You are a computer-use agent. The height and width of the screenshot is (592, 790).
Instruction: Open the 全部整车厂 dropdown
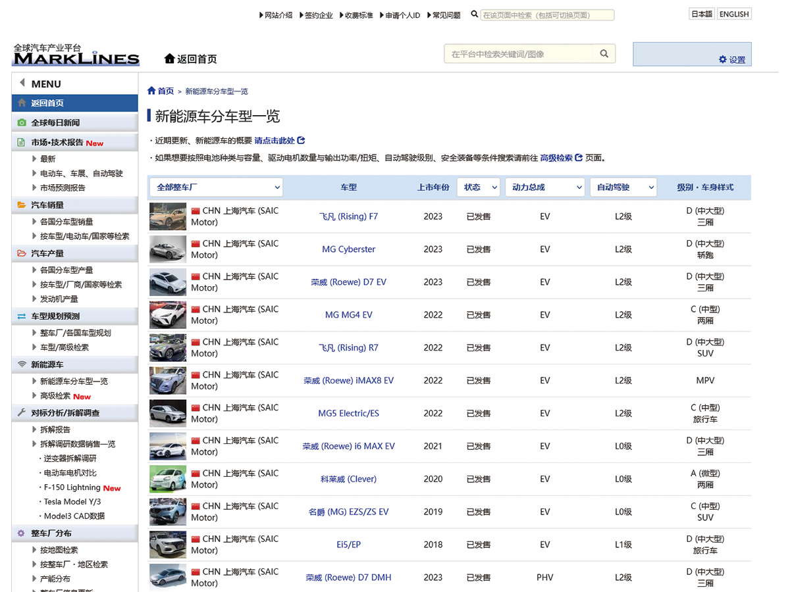pyautogui.click(x=216, y=187)
